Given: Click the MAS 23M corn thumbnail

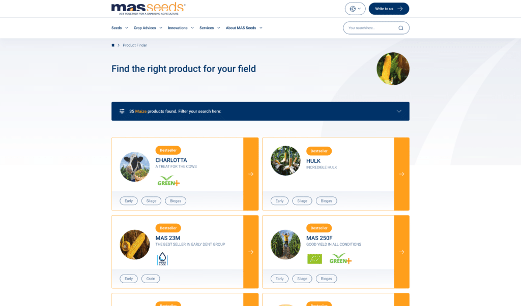Looking at the screenshot, I should 134,245.
